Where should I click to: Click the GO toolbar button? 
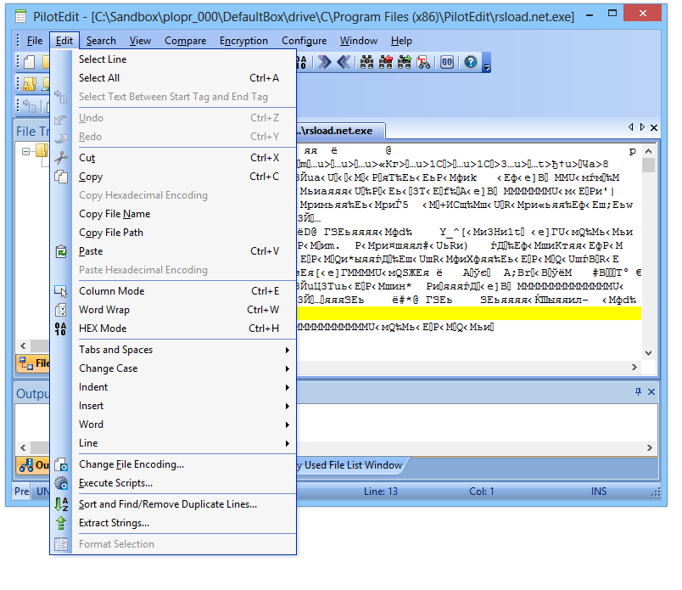click(x=447, y=62)
